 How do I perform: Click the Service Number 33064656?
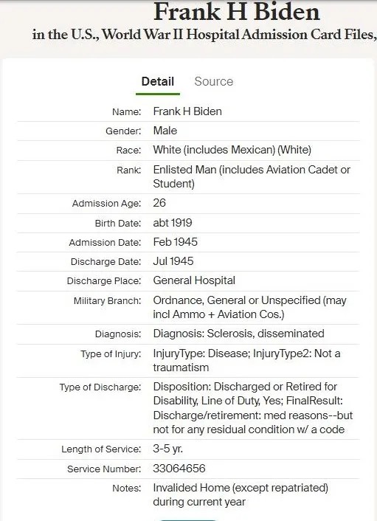tap(179, 469)
